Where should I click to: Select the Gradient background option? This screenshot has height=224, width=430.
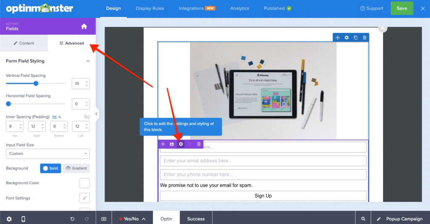[76, 168]
